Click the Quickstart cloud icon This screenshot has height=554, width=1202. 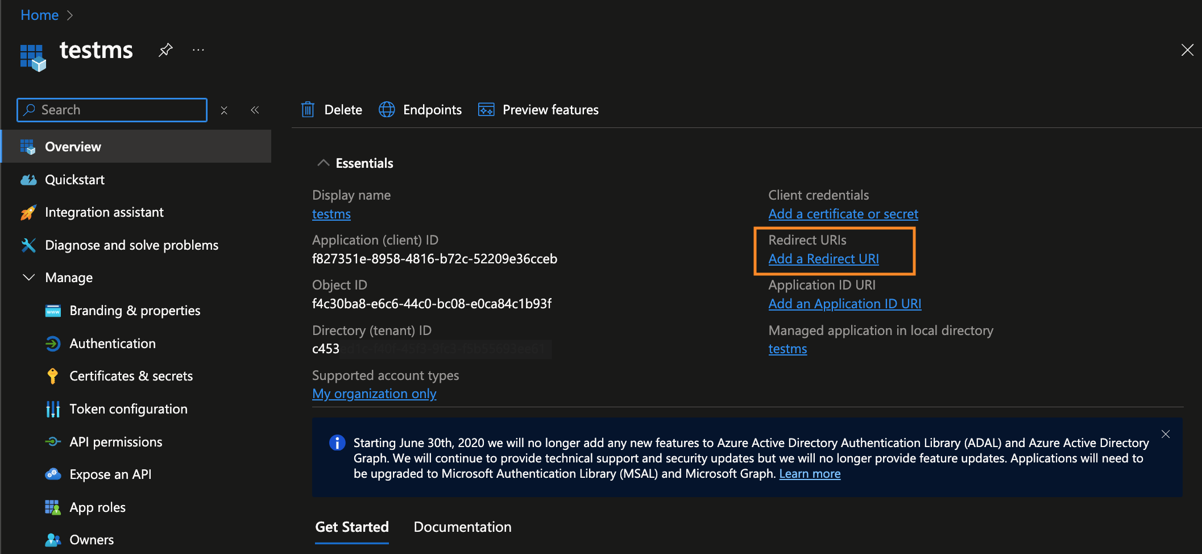tap(28, 180)
